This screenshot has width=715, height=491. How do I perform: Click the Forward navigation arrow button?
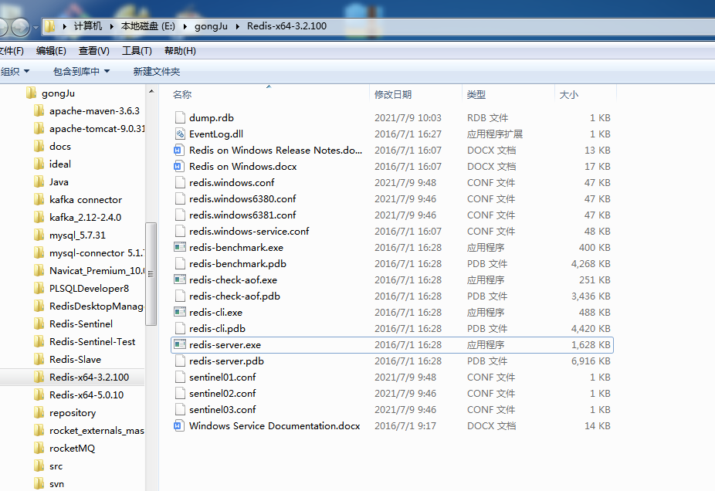(x=21, y=27)
